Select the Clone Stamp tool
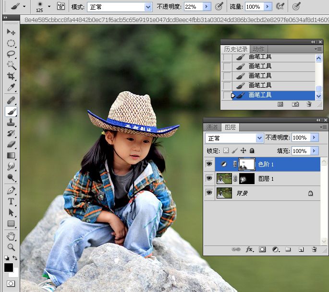Image resolution: width=329 pixels, height=292 pixels. tap(11, 122)
